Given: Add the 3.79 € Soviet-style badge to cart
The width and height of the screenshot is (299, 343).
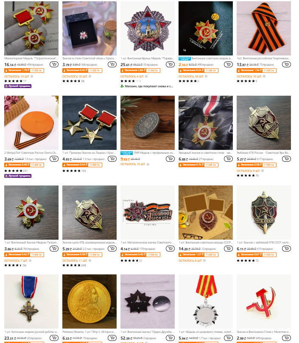Looking at the screenshot, I should [112, 64].
